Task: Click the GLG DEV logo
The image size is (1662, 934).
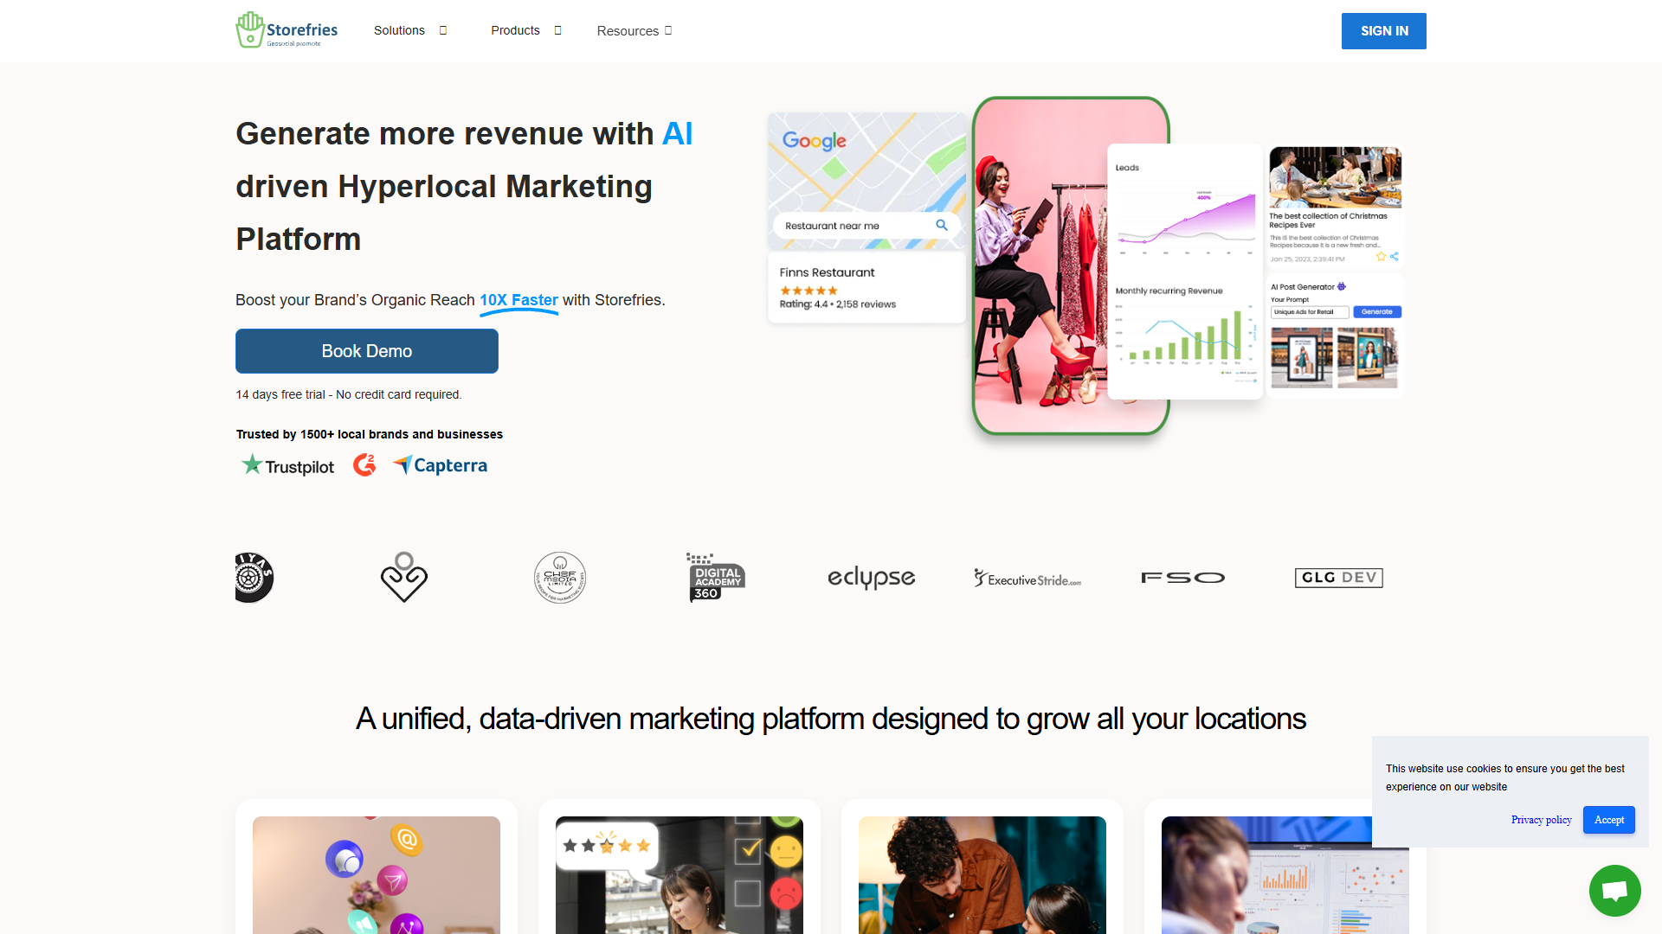Action: click(1339, 578)
